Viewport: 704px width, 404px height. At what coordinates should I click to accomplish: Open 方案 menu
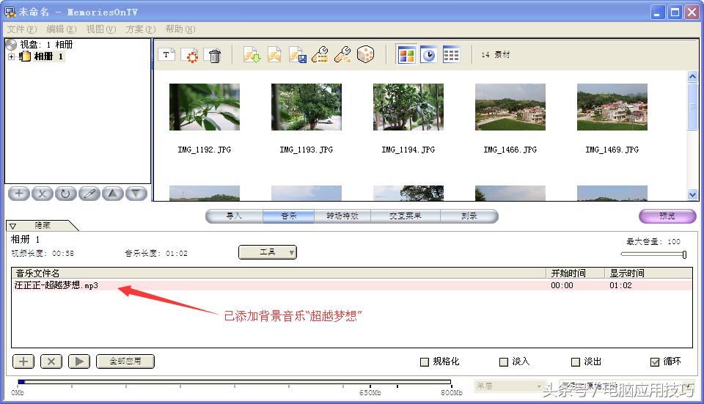(141, 29)
